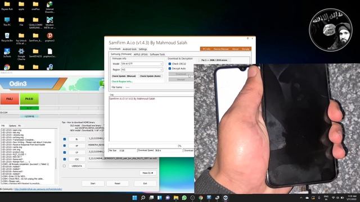Screen dimensions: 360x202
Task: Open the Widgets taskbar icon
Action: pos(160,198)
